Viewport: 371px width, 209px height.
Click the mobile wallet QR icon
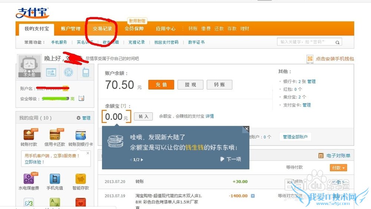[x=310, y=59]
